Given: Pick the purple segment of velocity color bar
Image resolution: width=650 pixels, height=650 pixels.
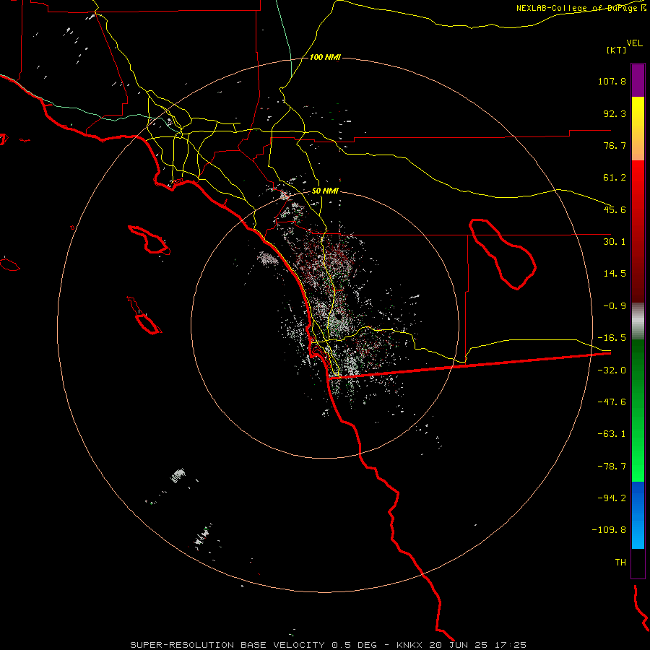Looking at the screenshot, I should click(638, 80).
